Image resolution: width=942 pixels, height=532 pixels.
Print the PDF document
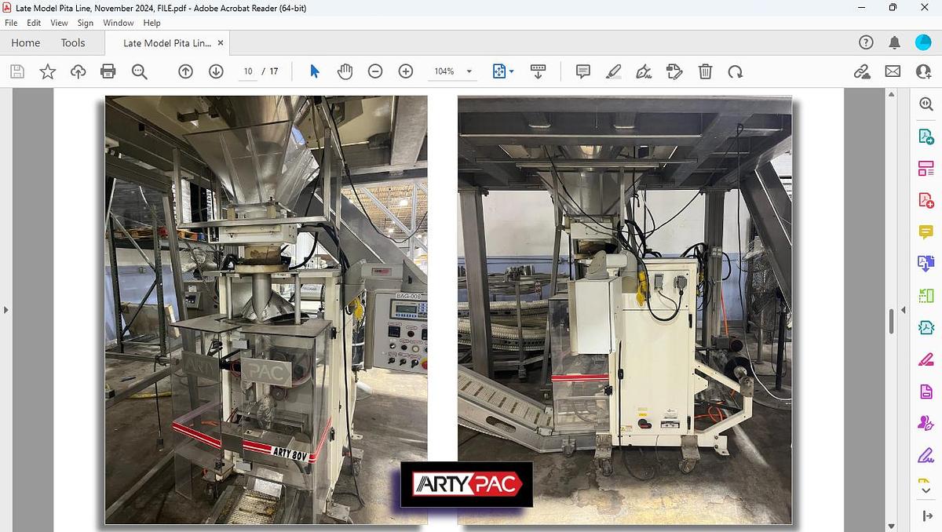(x=108, y=71)
